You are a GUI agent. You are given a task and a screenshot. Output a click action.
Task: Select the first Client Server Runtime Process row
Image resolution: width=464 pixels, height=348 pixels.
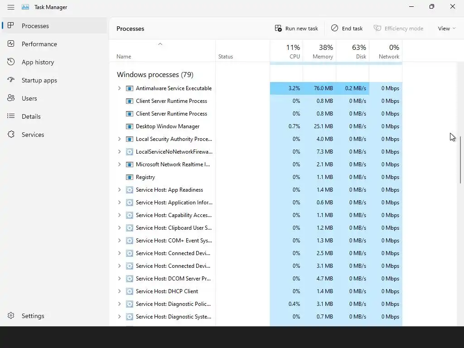(256, 101)
